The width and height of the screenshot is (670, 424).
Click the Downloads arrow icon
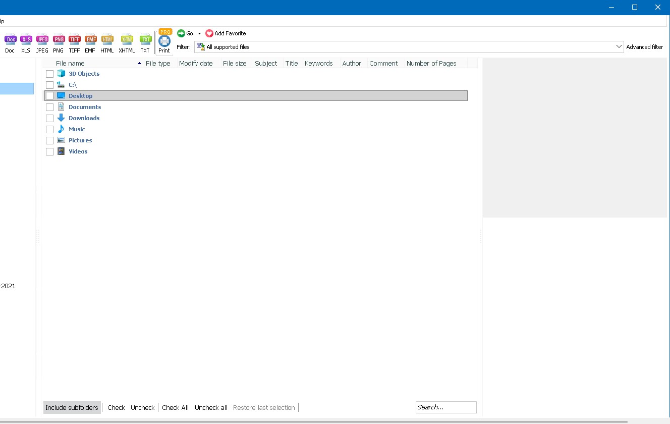tap(61, 118)
